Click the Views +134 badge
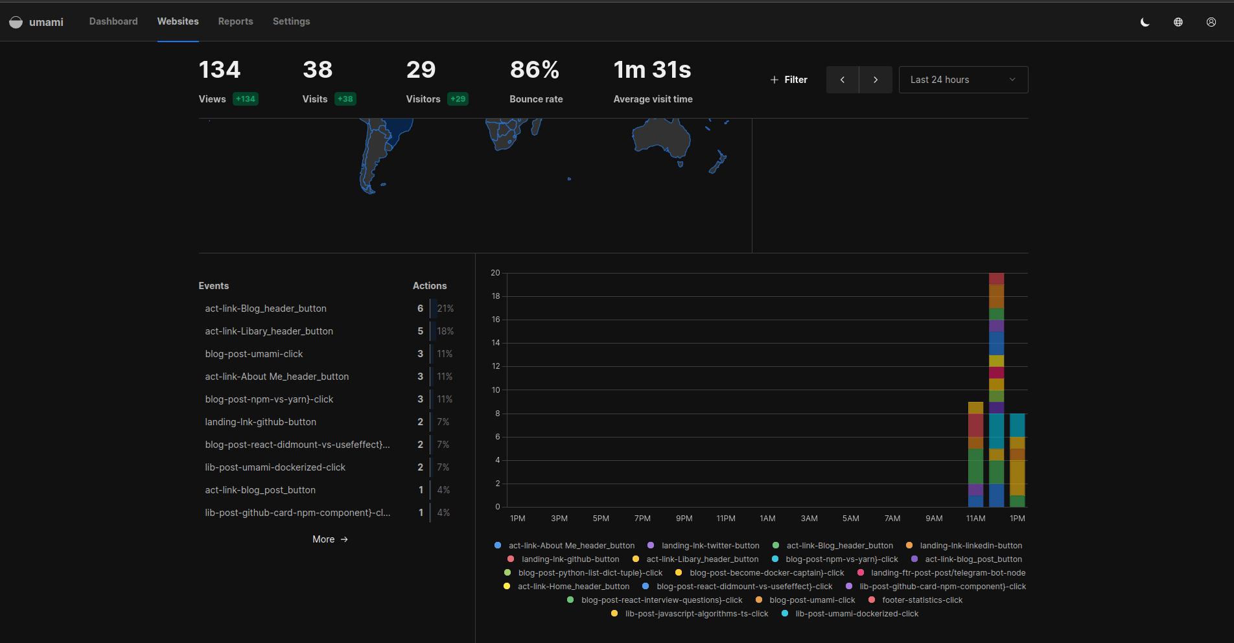 tap(246, 99)
